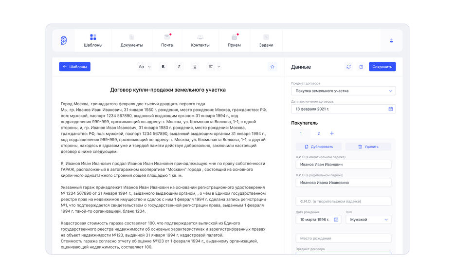Underline the selected text
Viewport: 455px width, 278px height.
195,67
